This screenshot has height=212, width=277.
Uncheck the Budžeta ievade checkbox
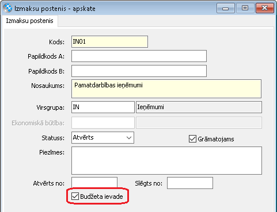75,196
